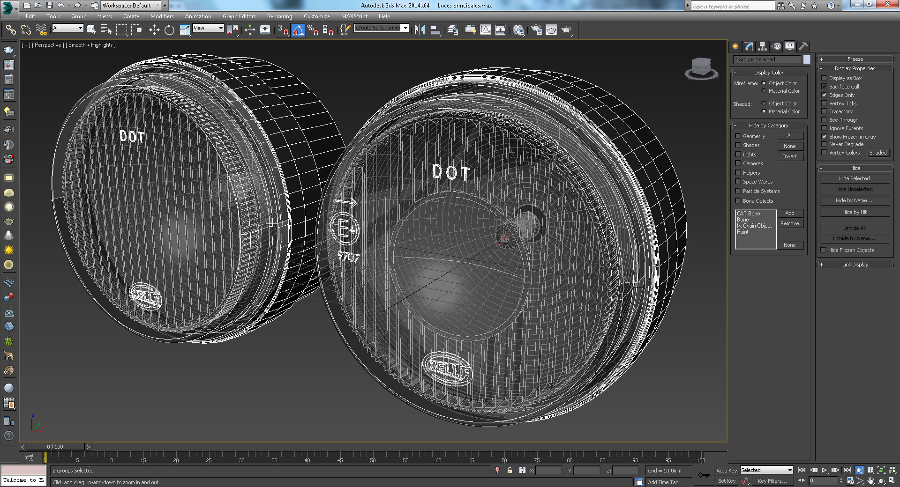
Task: Switch to the Hierarchy command panel tab
Action: [x=762, y=46]
